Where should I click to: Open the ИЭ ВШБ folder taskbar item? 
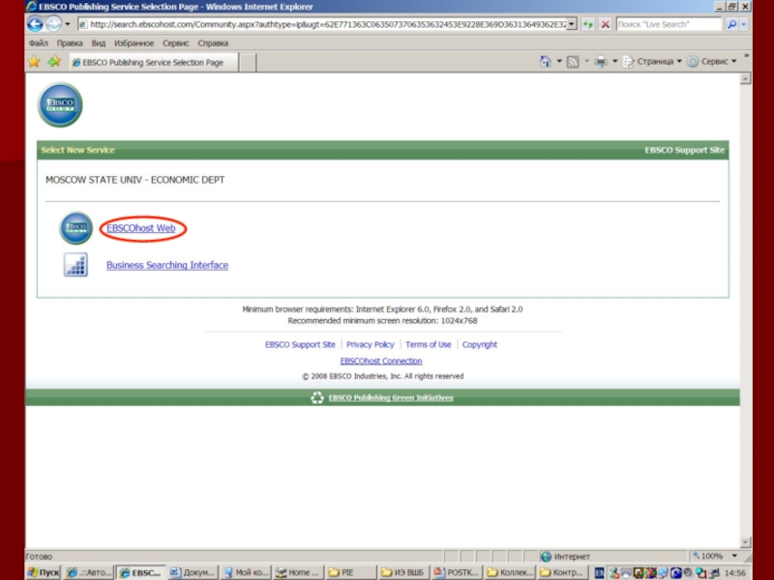click(403, 572)
